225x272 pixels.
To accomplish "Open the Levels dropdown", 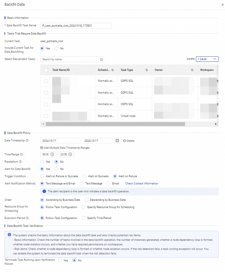I will click(207, 59).
